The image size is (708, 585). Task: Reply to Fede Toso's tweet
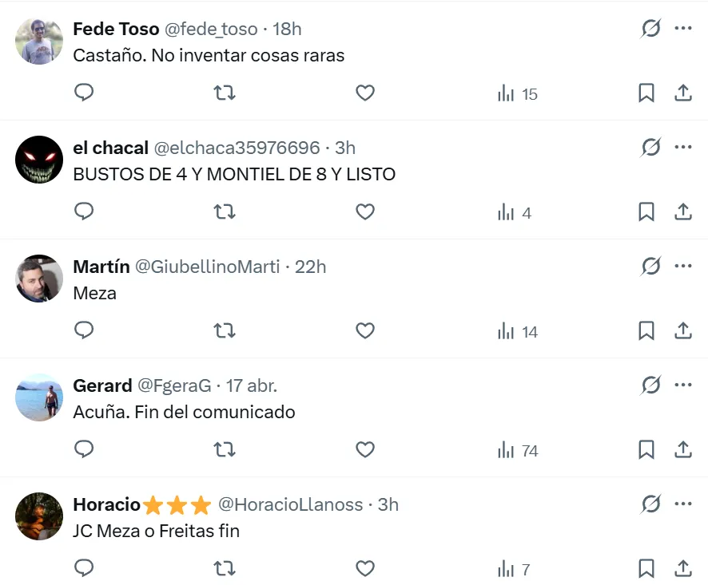[84, 93]
